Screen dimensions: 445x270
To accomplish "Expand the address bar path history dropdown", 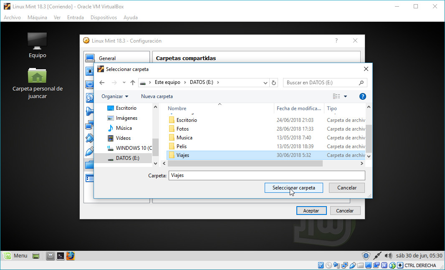I will pyautogui.click(x=265, y=83).
